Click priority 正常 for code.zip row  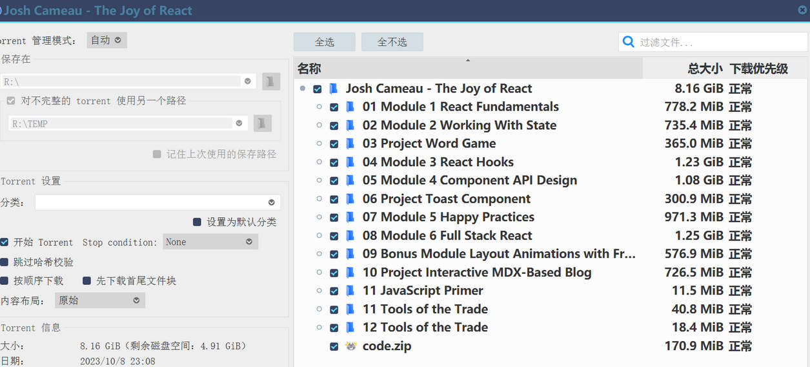click(740, 346)
